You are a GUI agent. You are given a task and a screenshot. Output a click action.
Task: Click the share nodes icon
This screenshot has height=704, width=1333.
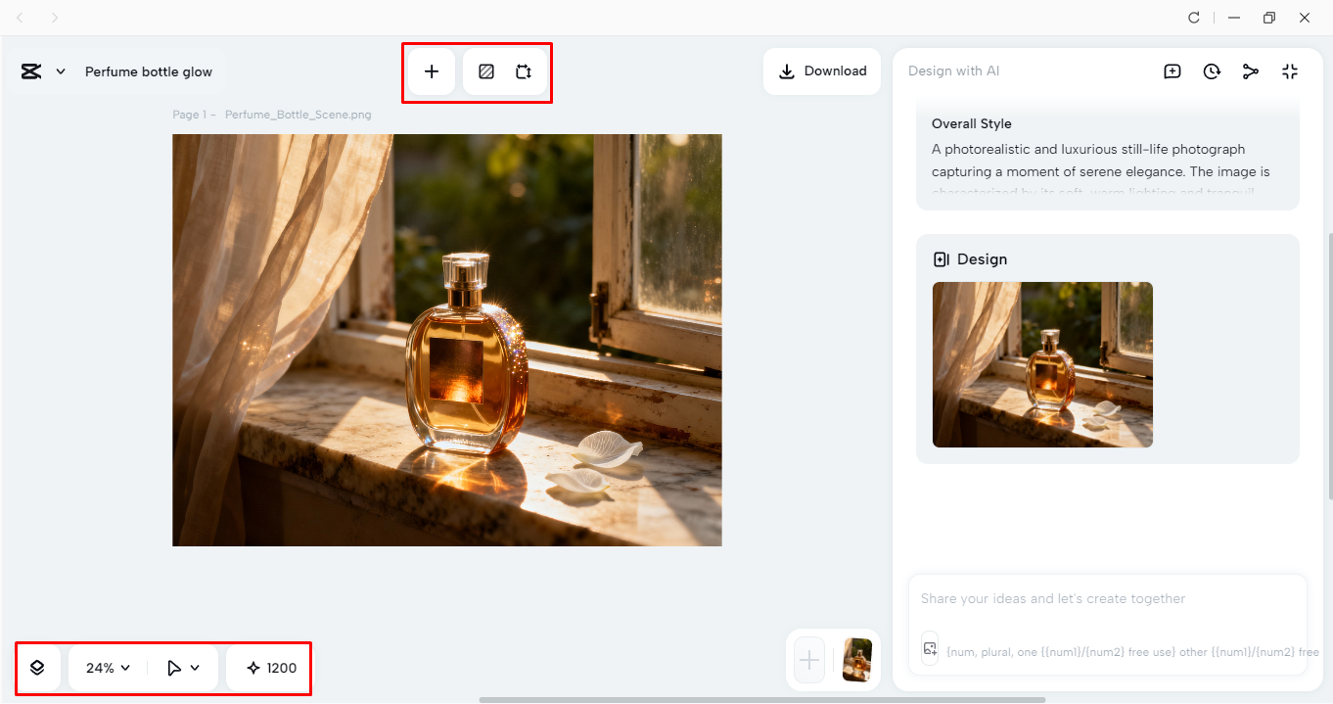[1251, 71]
